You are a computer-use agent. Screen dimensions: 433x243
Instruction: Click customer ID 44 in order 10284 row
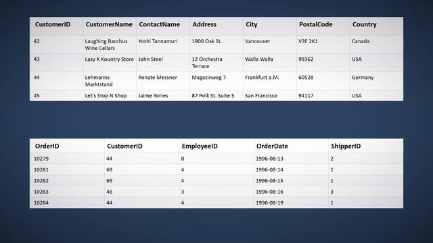click(110, 202)
